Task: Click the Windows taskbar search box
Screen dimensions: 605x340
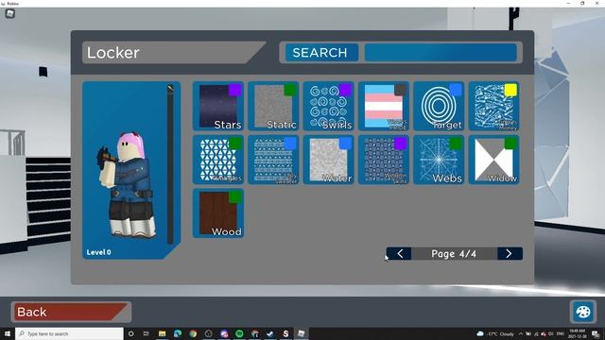Action: pos(69,333)
